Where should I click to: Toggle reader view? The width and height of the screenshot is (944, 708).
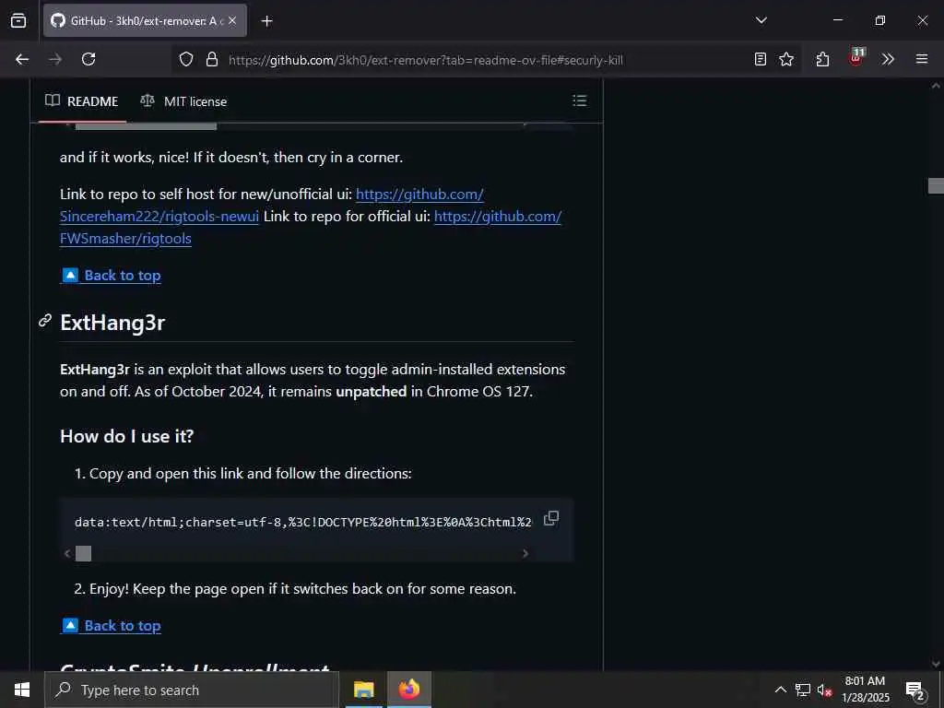(761, 59)
